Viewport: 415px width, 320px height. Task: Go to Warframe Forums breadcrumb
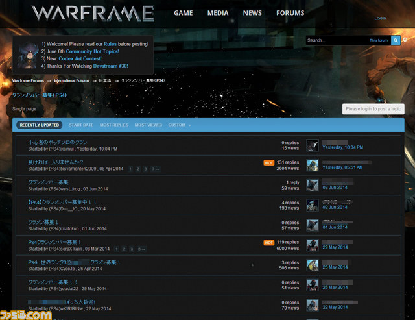click(x=28, y=80)
